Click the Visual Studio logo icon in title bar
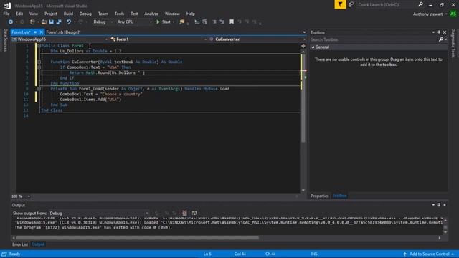Screen dimensions: 459x258 point(7,5)
